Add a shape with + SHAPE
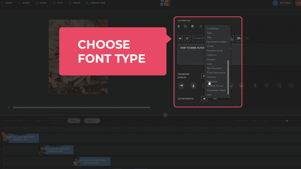Image resolution: width=301 pixels, height=169 pixels. pos(74,3)
